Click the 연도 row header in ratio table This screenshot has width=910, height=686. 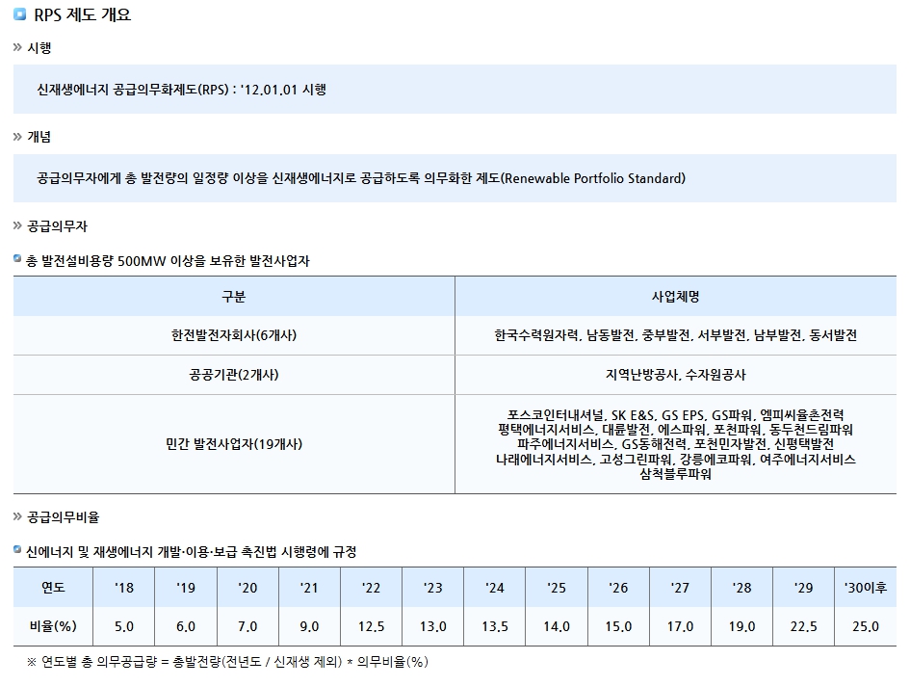(53, 587)
